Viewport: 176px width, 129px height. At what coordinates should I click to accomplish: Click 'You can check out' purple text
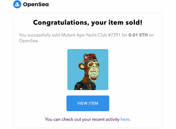[x=63, y=120]
